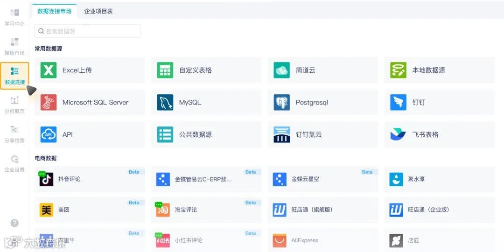Click the search magnifier icon
Screen dimensions: 504x252
pos(41,31)
